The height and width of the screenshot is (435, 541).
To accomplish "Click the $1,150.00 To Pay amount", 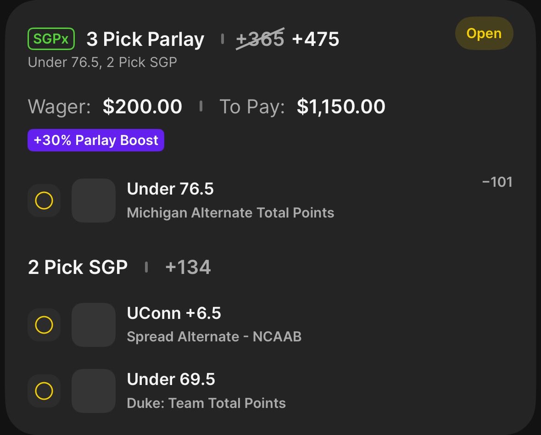I will pos(341,106).
